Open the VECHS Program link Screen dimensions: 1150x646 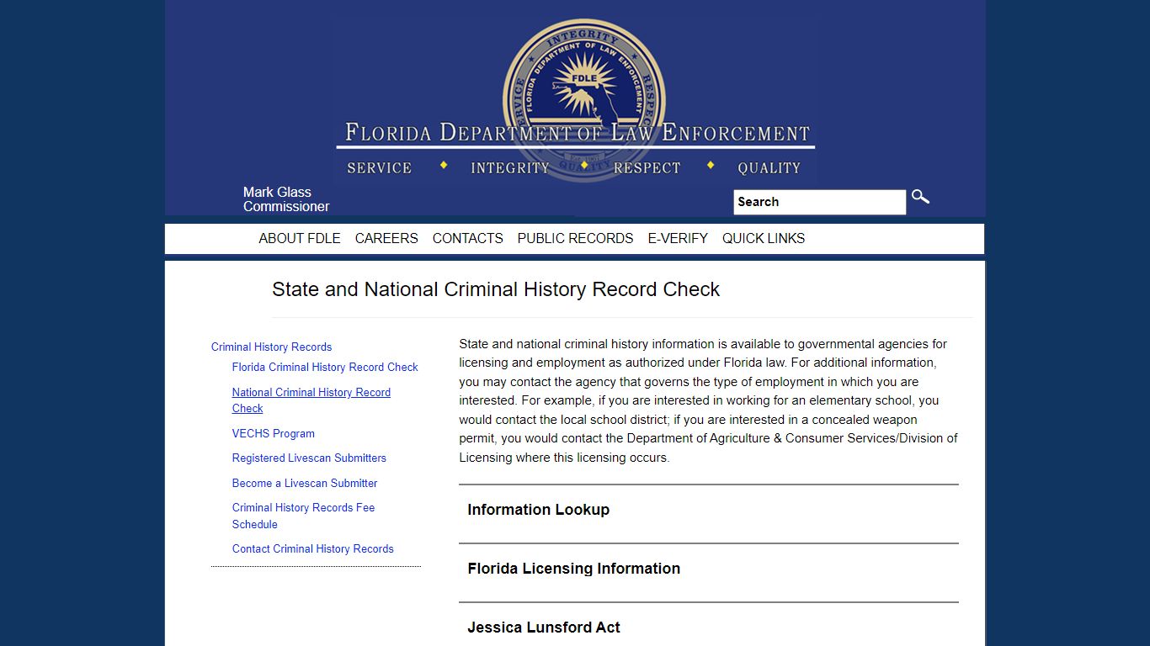click(274, 433)
